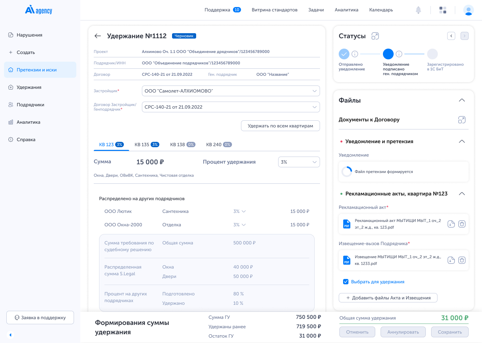The width and height of the screenshot is (482, 343).
Task: Open the apps grid icon
Action: point(443,10)
